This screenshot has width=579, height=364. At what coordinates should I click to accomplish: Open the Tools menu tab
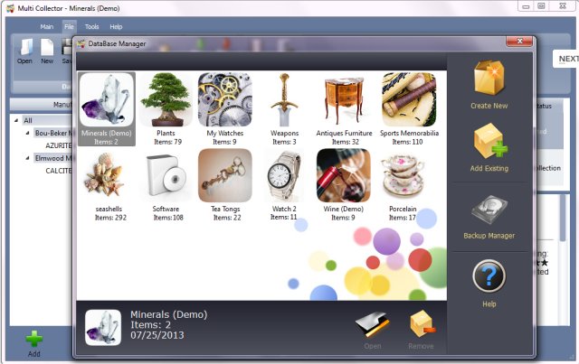click(x=91, y=26)
